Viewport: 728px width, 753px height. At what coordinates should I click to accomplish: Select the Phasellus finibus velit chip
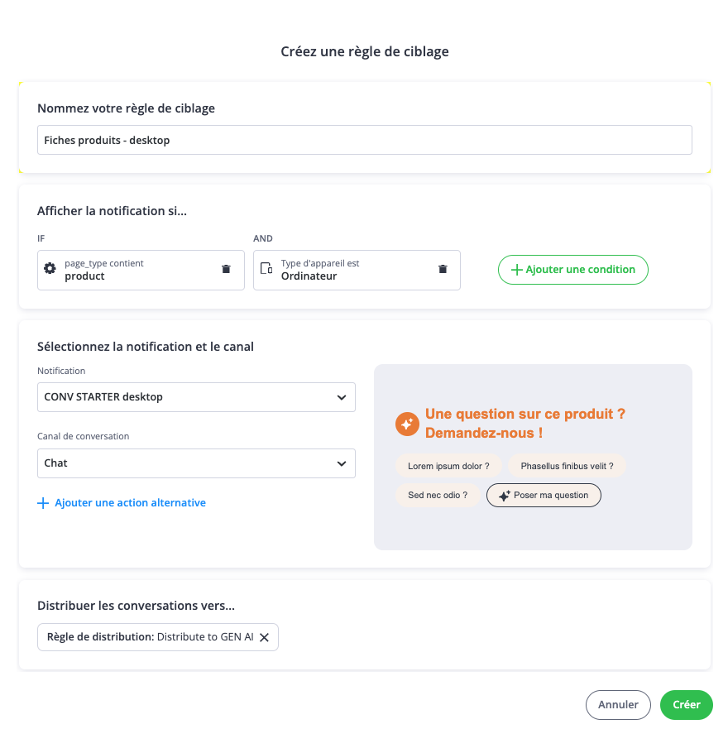coord(567,466)
